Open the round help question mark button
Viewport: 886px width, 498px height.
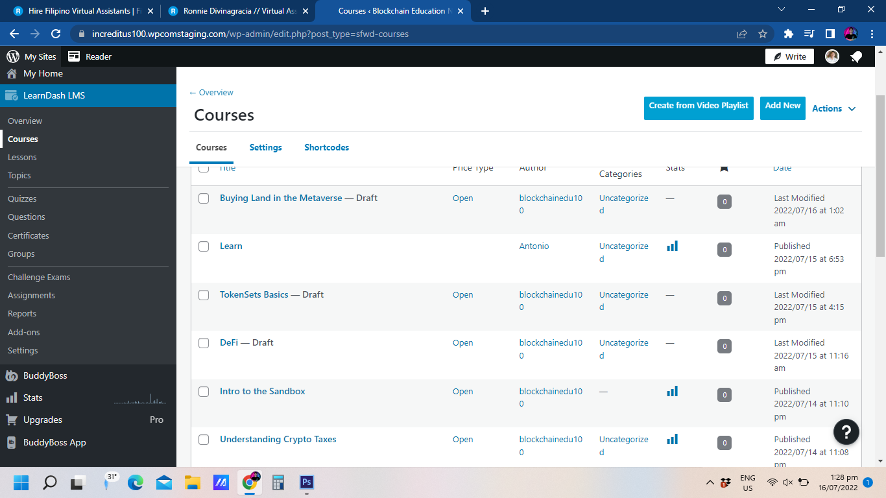846,431
